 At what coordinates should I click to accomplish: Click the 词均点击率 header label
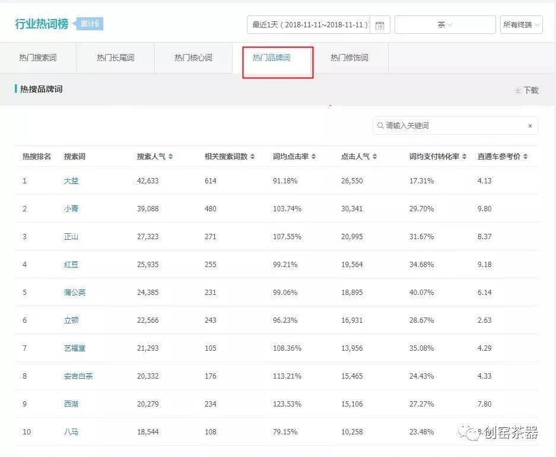[x=291, y=156]
